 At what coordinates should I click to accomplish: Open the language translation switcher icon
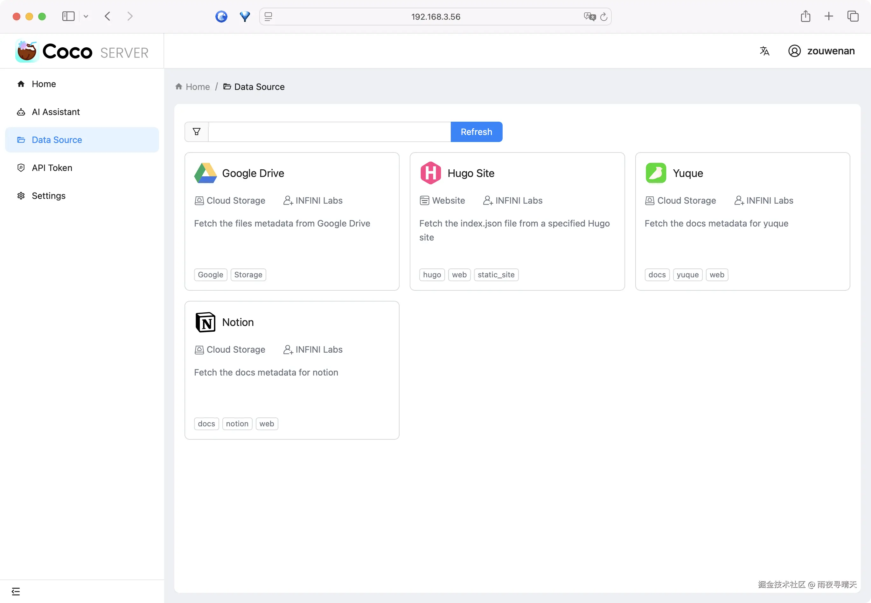[764, 51]
